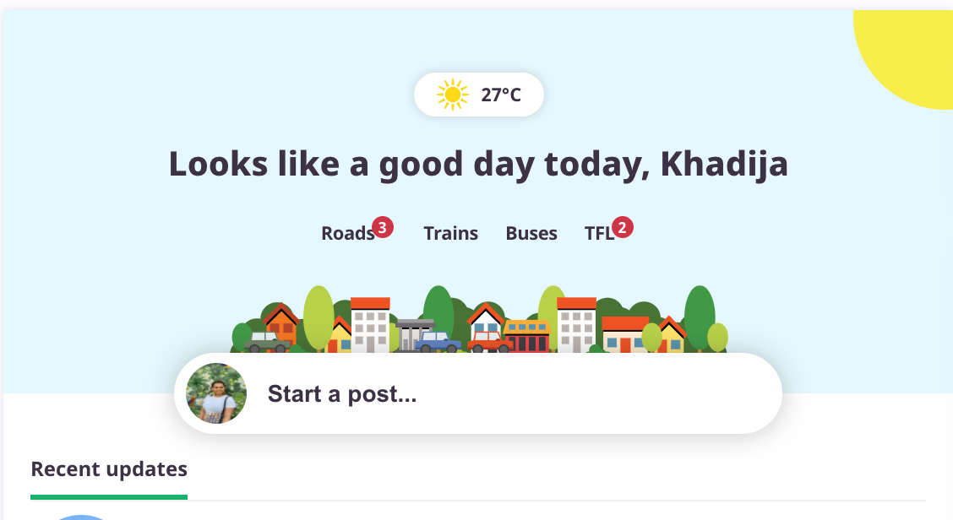Click the grey bus shelter in the illustration
The image size is (953, 520).
[x=412, y=335]
